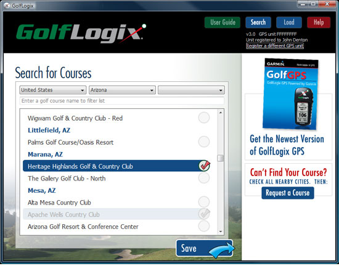
Task: Click the GolfLogix title bar app icon
Action: [7, 6]
